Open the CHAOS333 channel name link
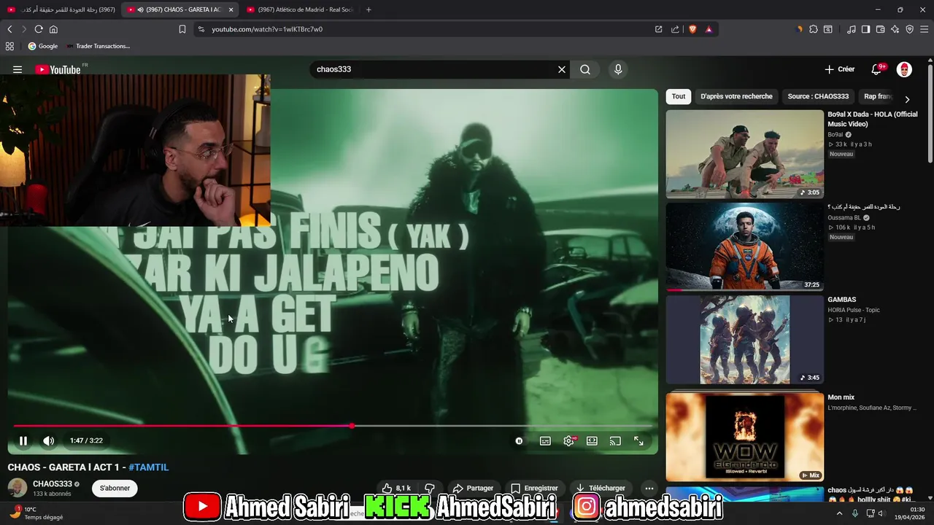 (x=53, y=483)
